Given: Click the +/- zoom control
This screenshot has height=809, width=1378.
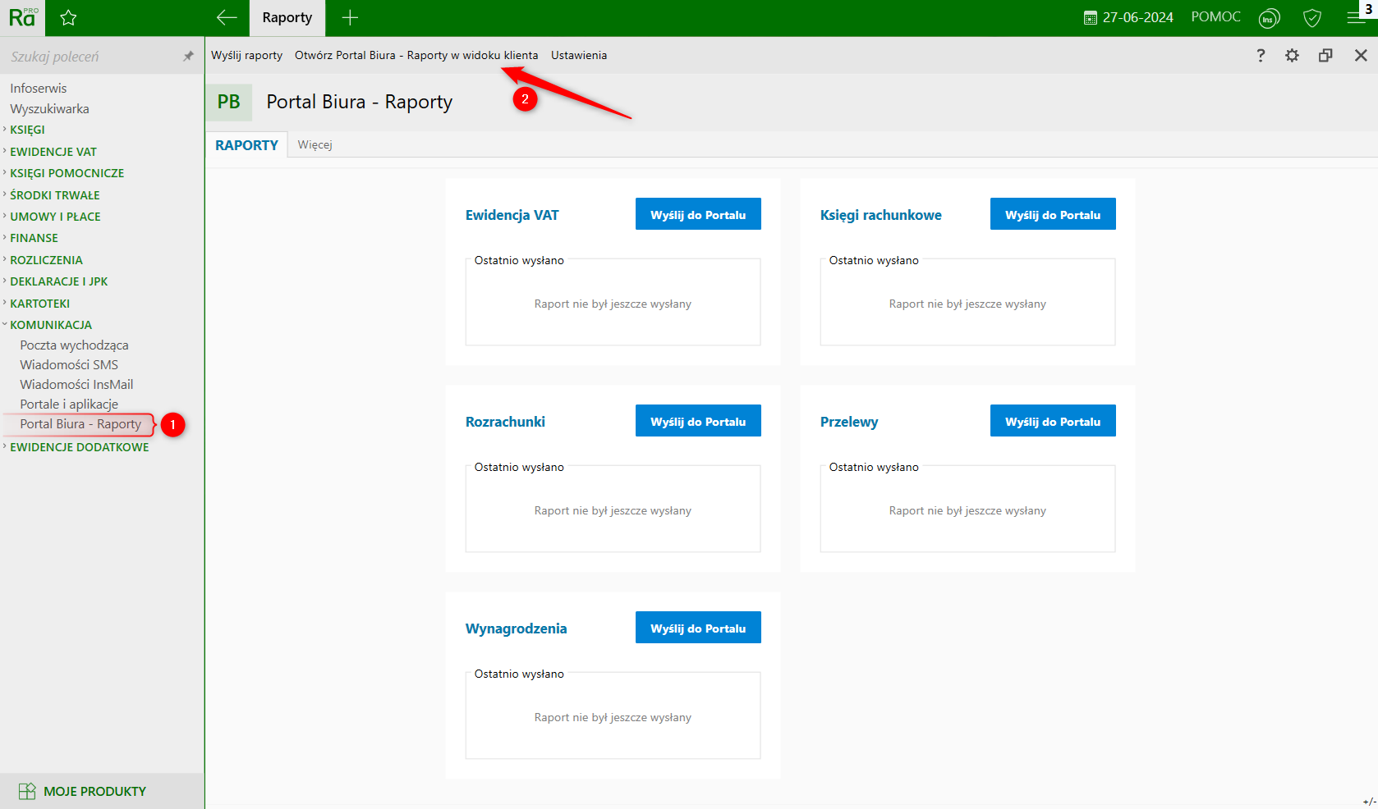Looking at the screenshot, I should 1369,802.
